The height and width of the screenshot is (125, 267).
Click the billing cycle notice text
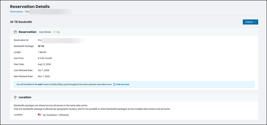[64, 84]
